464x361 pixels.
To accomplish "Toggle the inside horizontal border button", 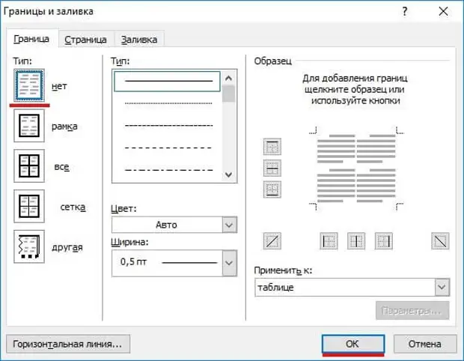I will point(272,169).
